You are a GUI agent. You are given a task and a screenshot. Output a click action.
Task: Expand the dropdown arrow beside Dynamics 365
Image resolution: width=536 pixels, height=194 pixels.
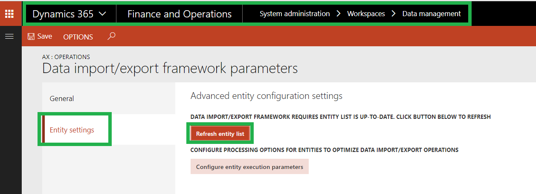102,14
